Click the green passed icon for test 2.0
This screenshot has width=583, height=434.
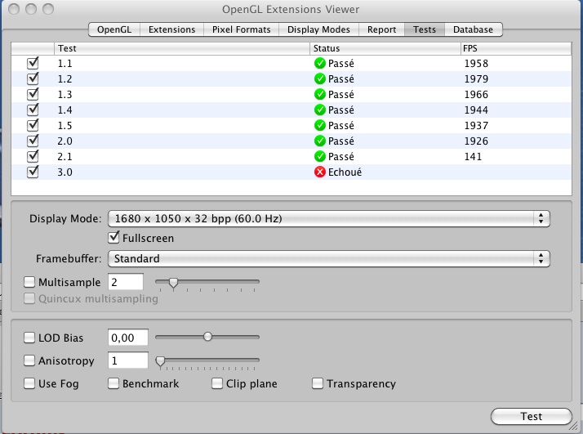pyautogui.click(x=320, y=141)
